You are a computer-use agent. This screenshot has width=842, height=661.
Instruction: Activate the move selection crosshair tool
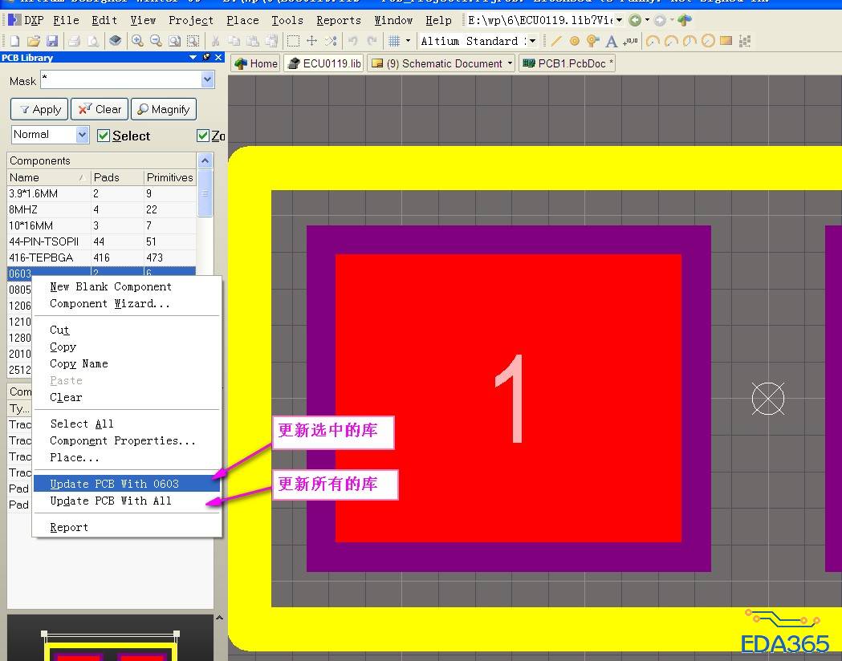click(x=311, y=41)
